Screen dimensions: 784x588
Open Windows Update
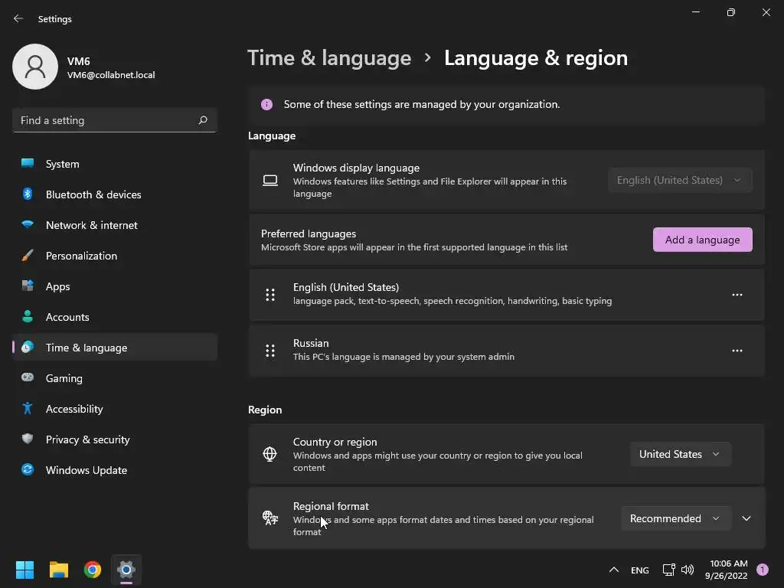tap(115, 470)
